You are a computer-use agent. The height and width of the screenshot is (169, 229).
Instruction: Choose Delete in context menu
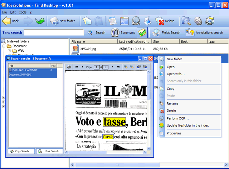tap(189, 111)
